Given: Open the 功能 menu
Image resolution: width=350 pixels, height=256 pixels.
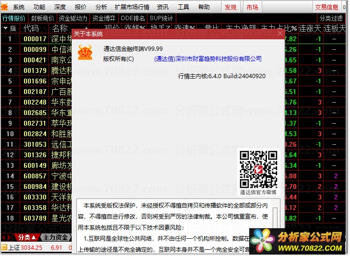Looking at the screenshot, I should 39,7.
